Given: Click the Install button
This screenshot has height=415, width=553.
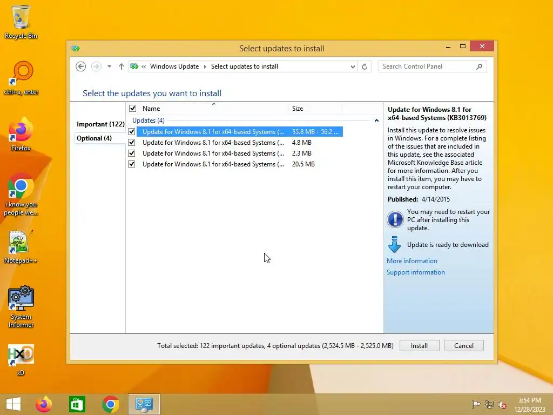Looking at the screenshot, I should click(x=419, y=346).
